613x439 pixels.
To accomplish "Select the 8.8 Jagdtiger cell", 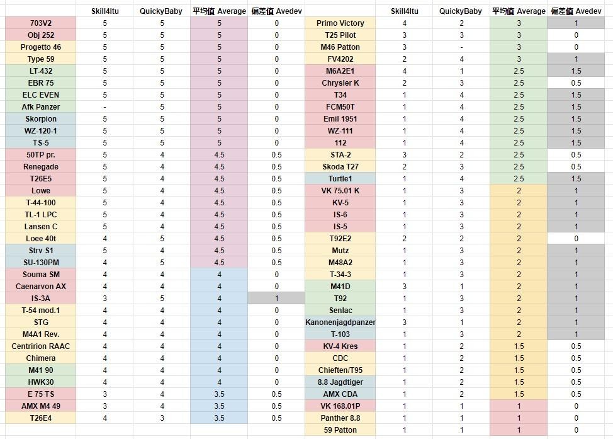I will 340,382.
